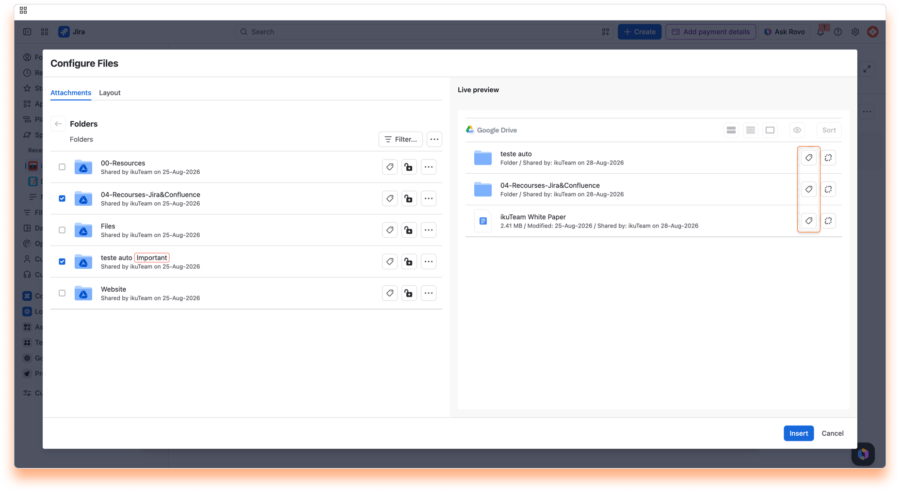
Task: Click tag icon for teste auto in Live preview
Action: (809, 158)
